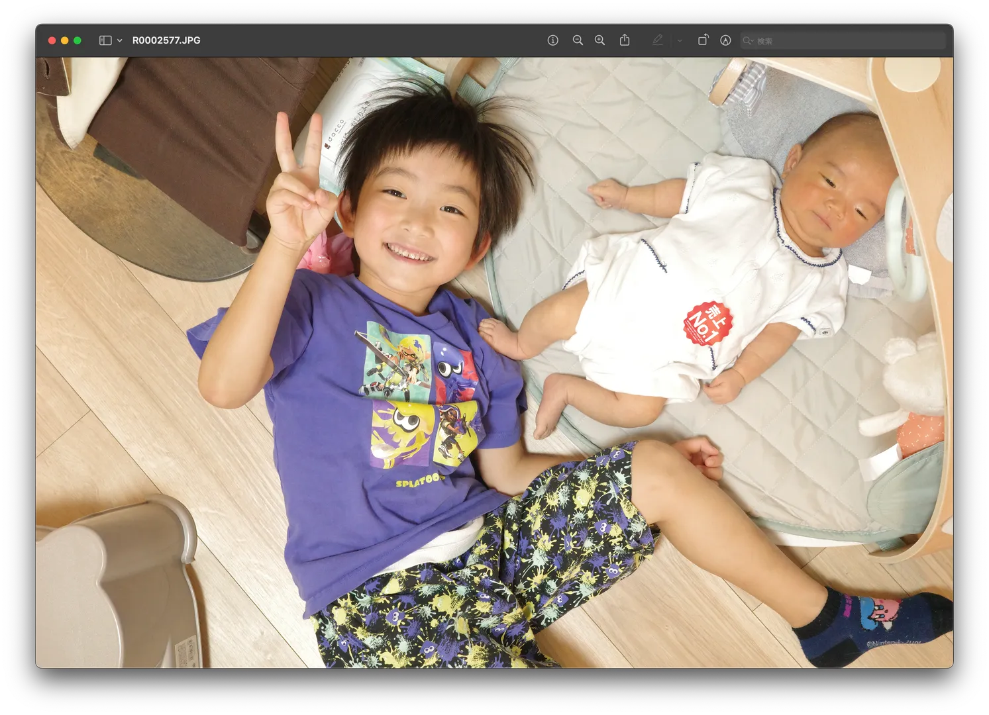The image size is (989, 715).
Task: Select the highlight pen tool
Action: click(x=657, y=40)
